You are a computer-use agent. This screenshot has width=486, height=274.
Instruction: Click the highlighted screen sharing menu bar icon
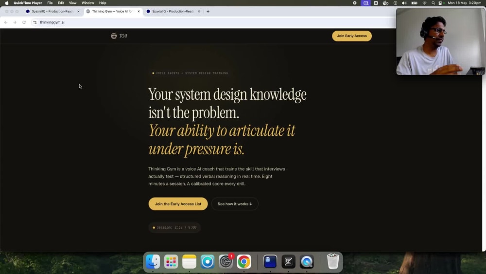[366, 3]
